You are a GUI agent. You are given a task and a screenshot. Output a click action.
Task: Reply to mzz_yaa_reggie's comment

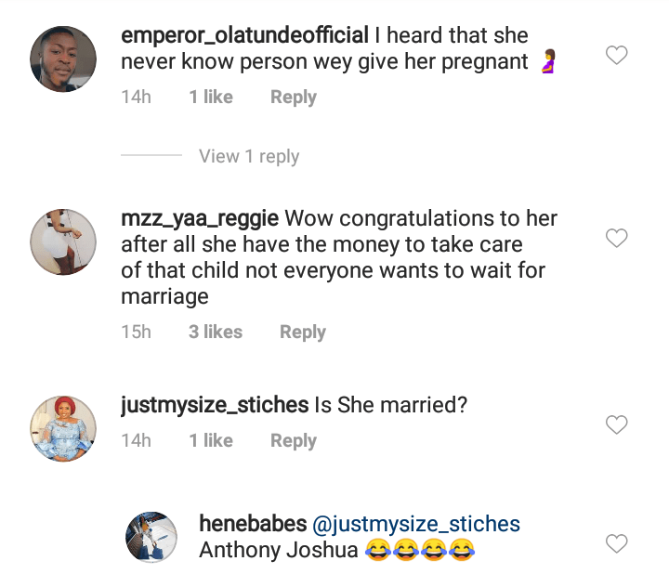tap(303, 332)
